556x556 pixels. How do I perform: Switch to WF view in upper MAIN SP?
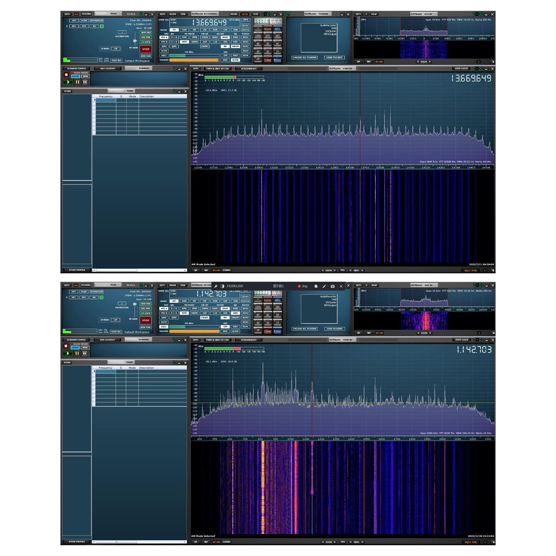click(206, 270)
